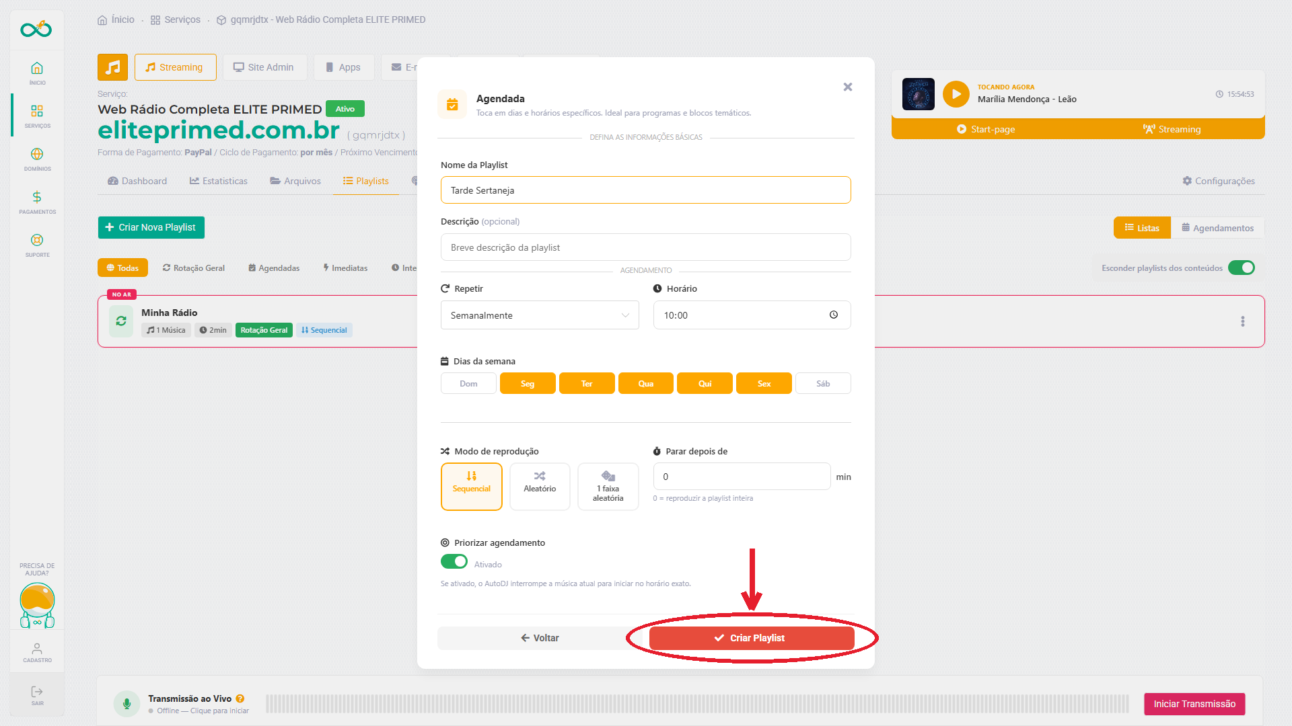This screenshot has height=726, width=1292.
Task: Open Configurações gear link
Action: tap(1218, 181)
